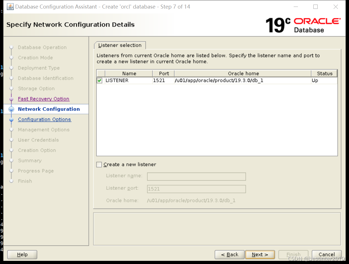This screenshot has width=349, height=264.
Task: Click the Deployment Type step
Action: coord(39,68)
